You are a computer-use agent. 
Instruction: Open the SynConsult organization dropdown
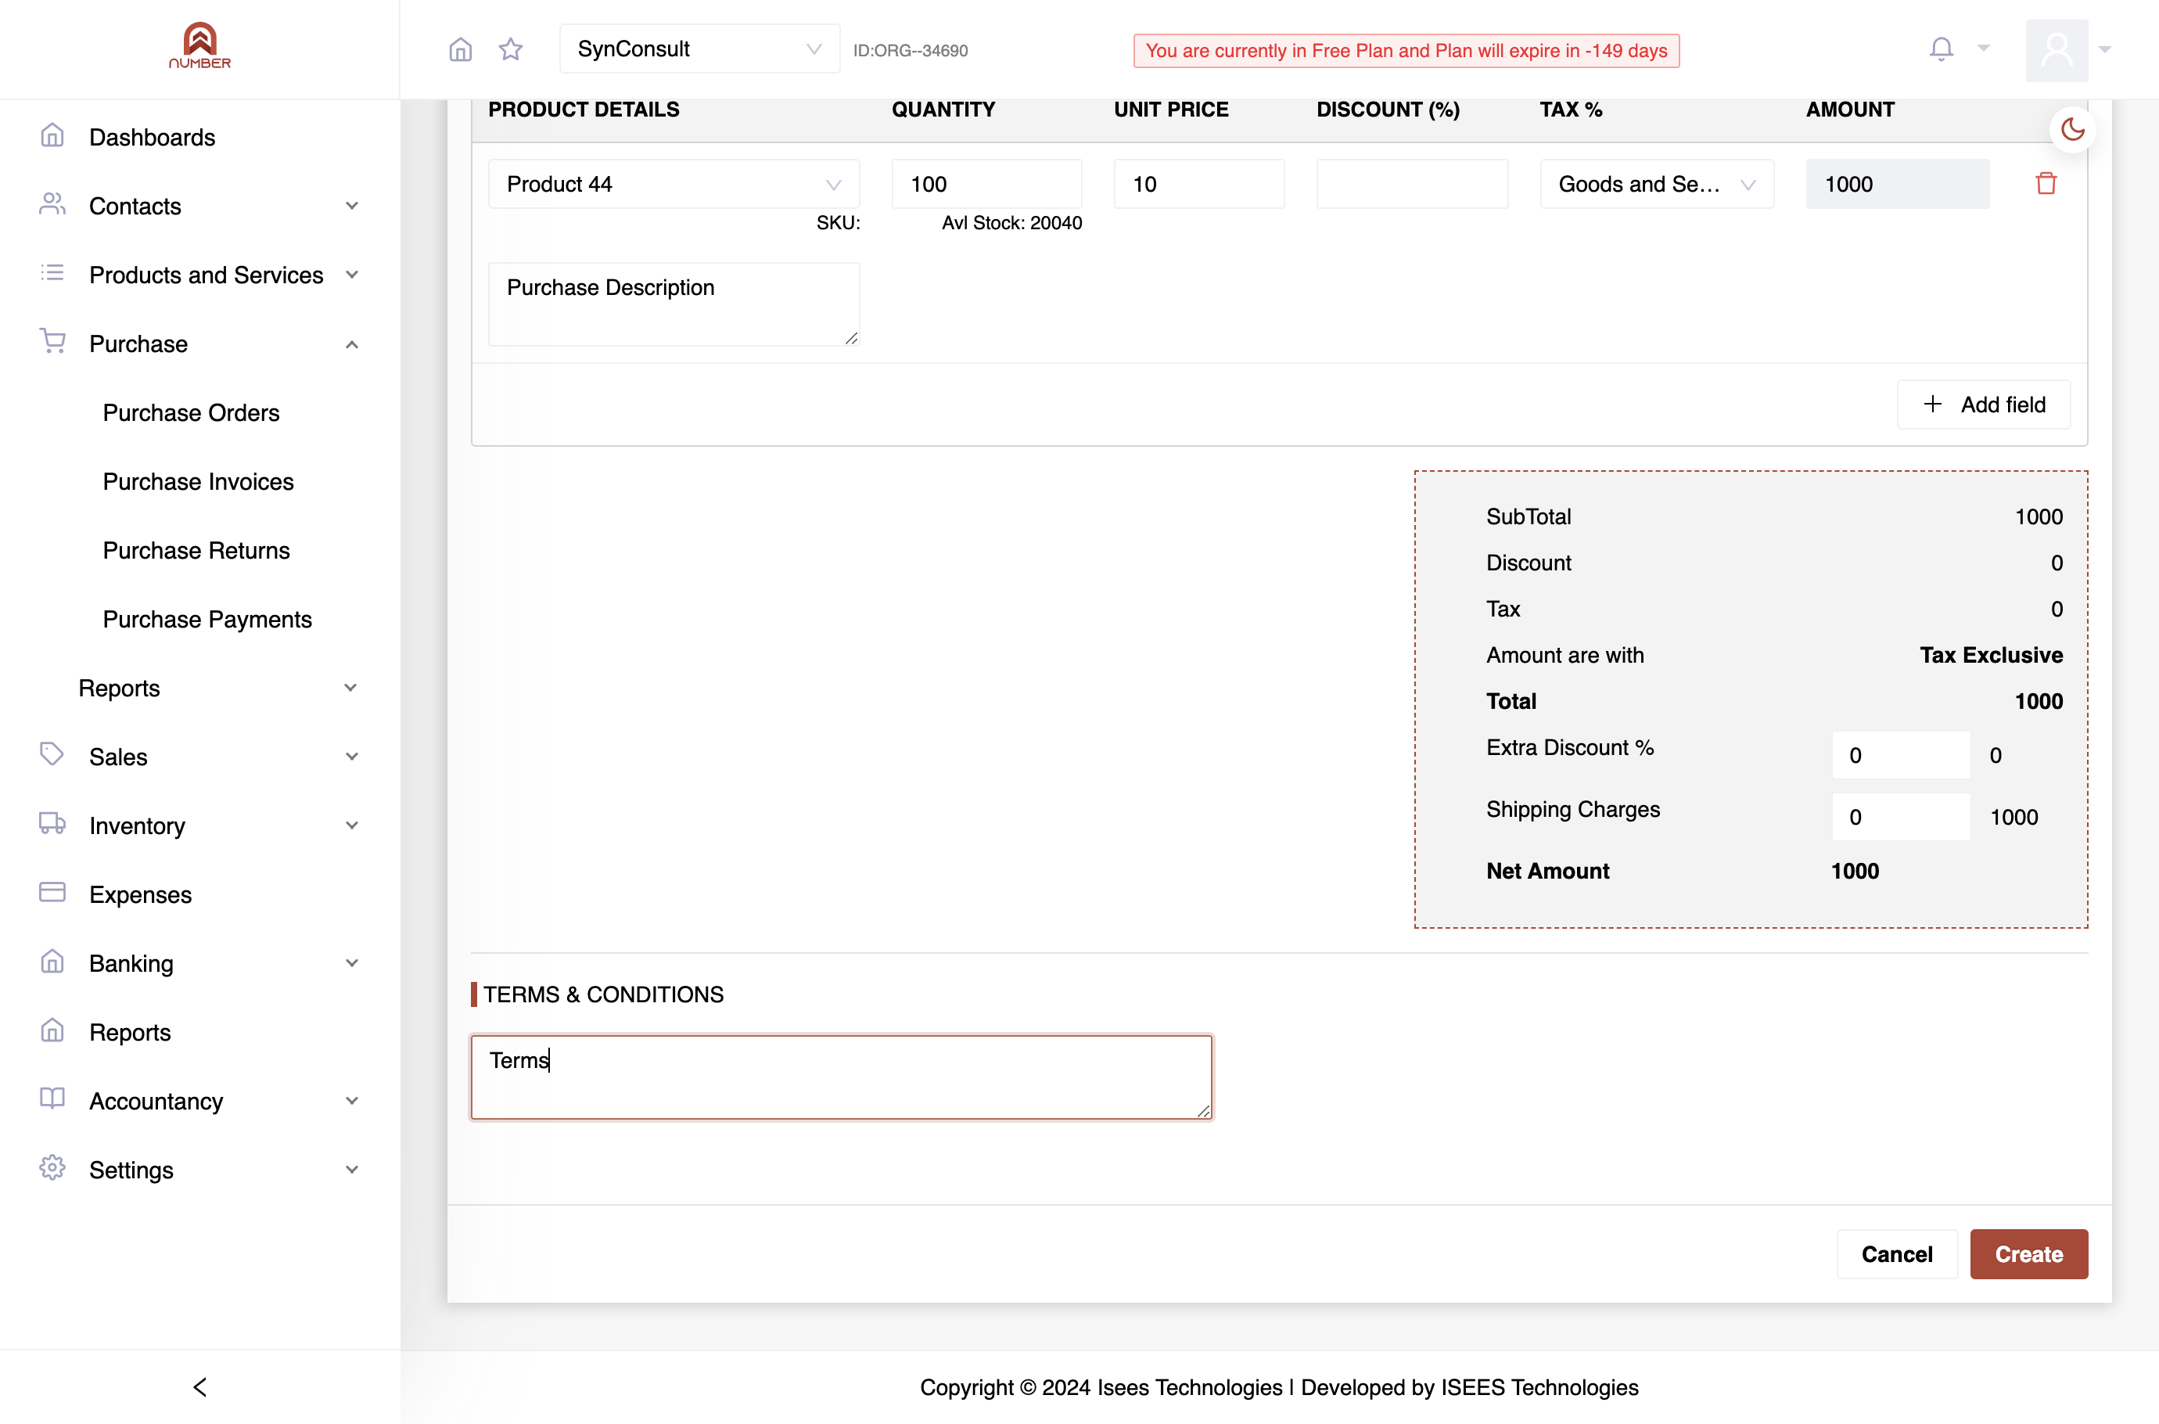pyautogui.click(x=699, y=49)
